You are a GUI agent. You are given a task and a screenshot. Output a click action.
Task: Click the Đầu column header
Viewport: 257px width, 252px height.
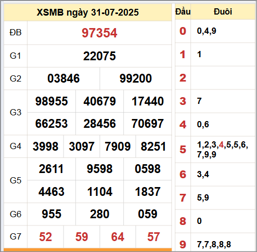tap(183, 12)
